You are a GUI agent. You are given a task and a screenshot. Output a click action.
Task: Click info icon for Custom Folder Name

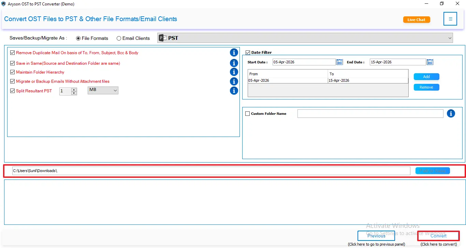(x=451, y=113)
